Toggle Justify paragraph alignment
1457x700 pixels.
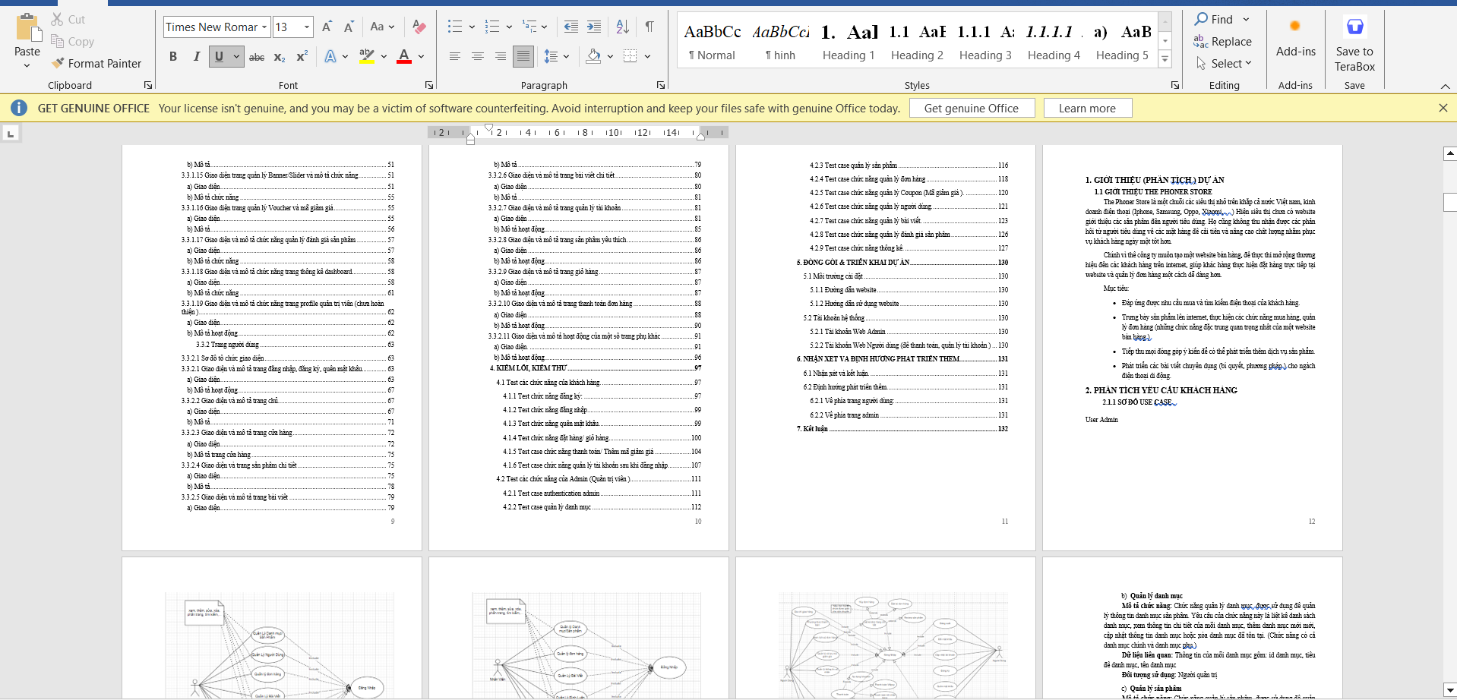pos(523,56)
